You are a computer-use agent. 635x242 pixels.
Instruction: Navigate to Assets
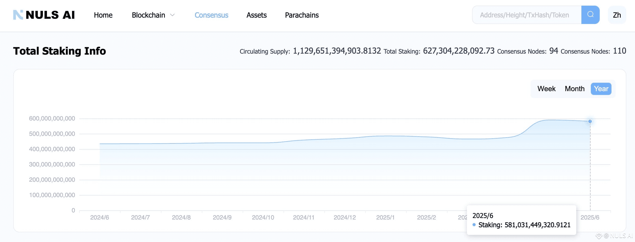coord(256,15)
